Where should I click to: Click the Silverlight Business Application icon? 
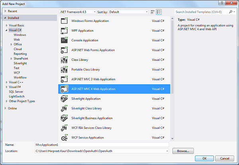64,118
